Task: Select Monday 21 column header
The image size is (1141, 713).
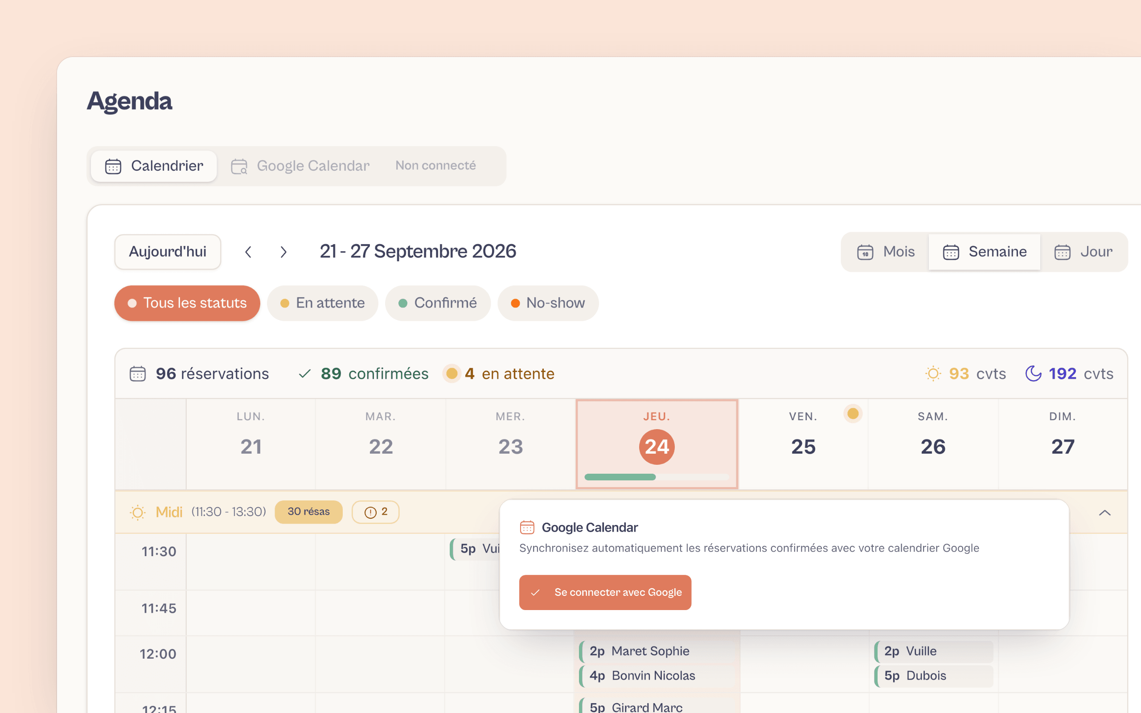Action: 251,444
